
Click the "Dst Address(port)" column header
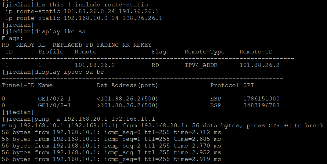coord(128,85)
